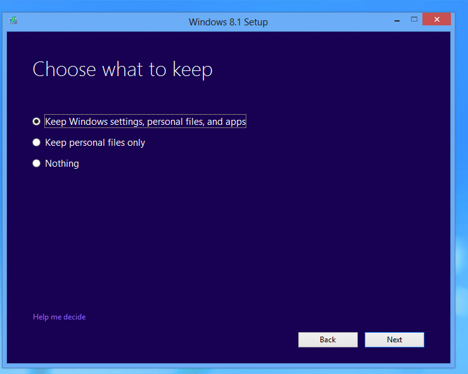Image resolution: width=468 pixels, height=374 pixels.
Task: Select the Nothing radio button
Action: point(36,164)
